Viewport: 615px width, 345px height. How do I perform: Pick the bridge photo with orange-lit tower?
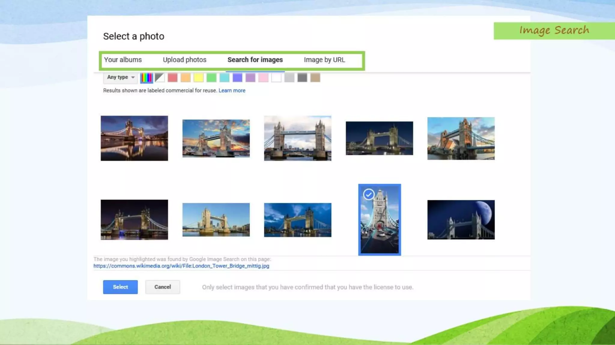[x=461, y=138]
